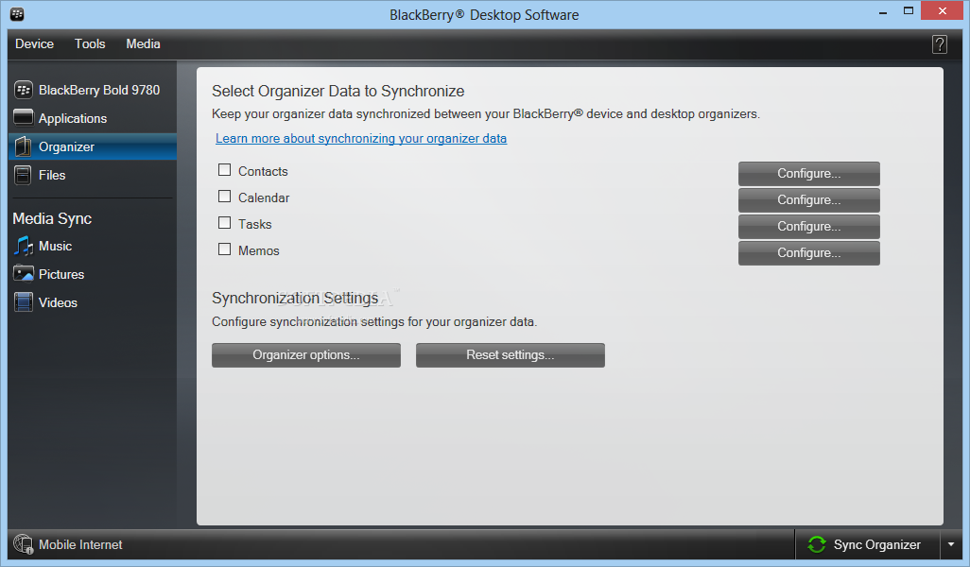Click the Music note icon
Viewport: 970px width, 567px height.
coord(24,246)
